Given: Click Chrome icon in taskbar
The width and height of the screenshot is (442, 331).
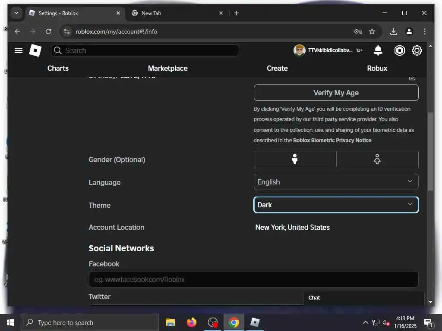Looking at the screenshot, I should click(234, 322).
